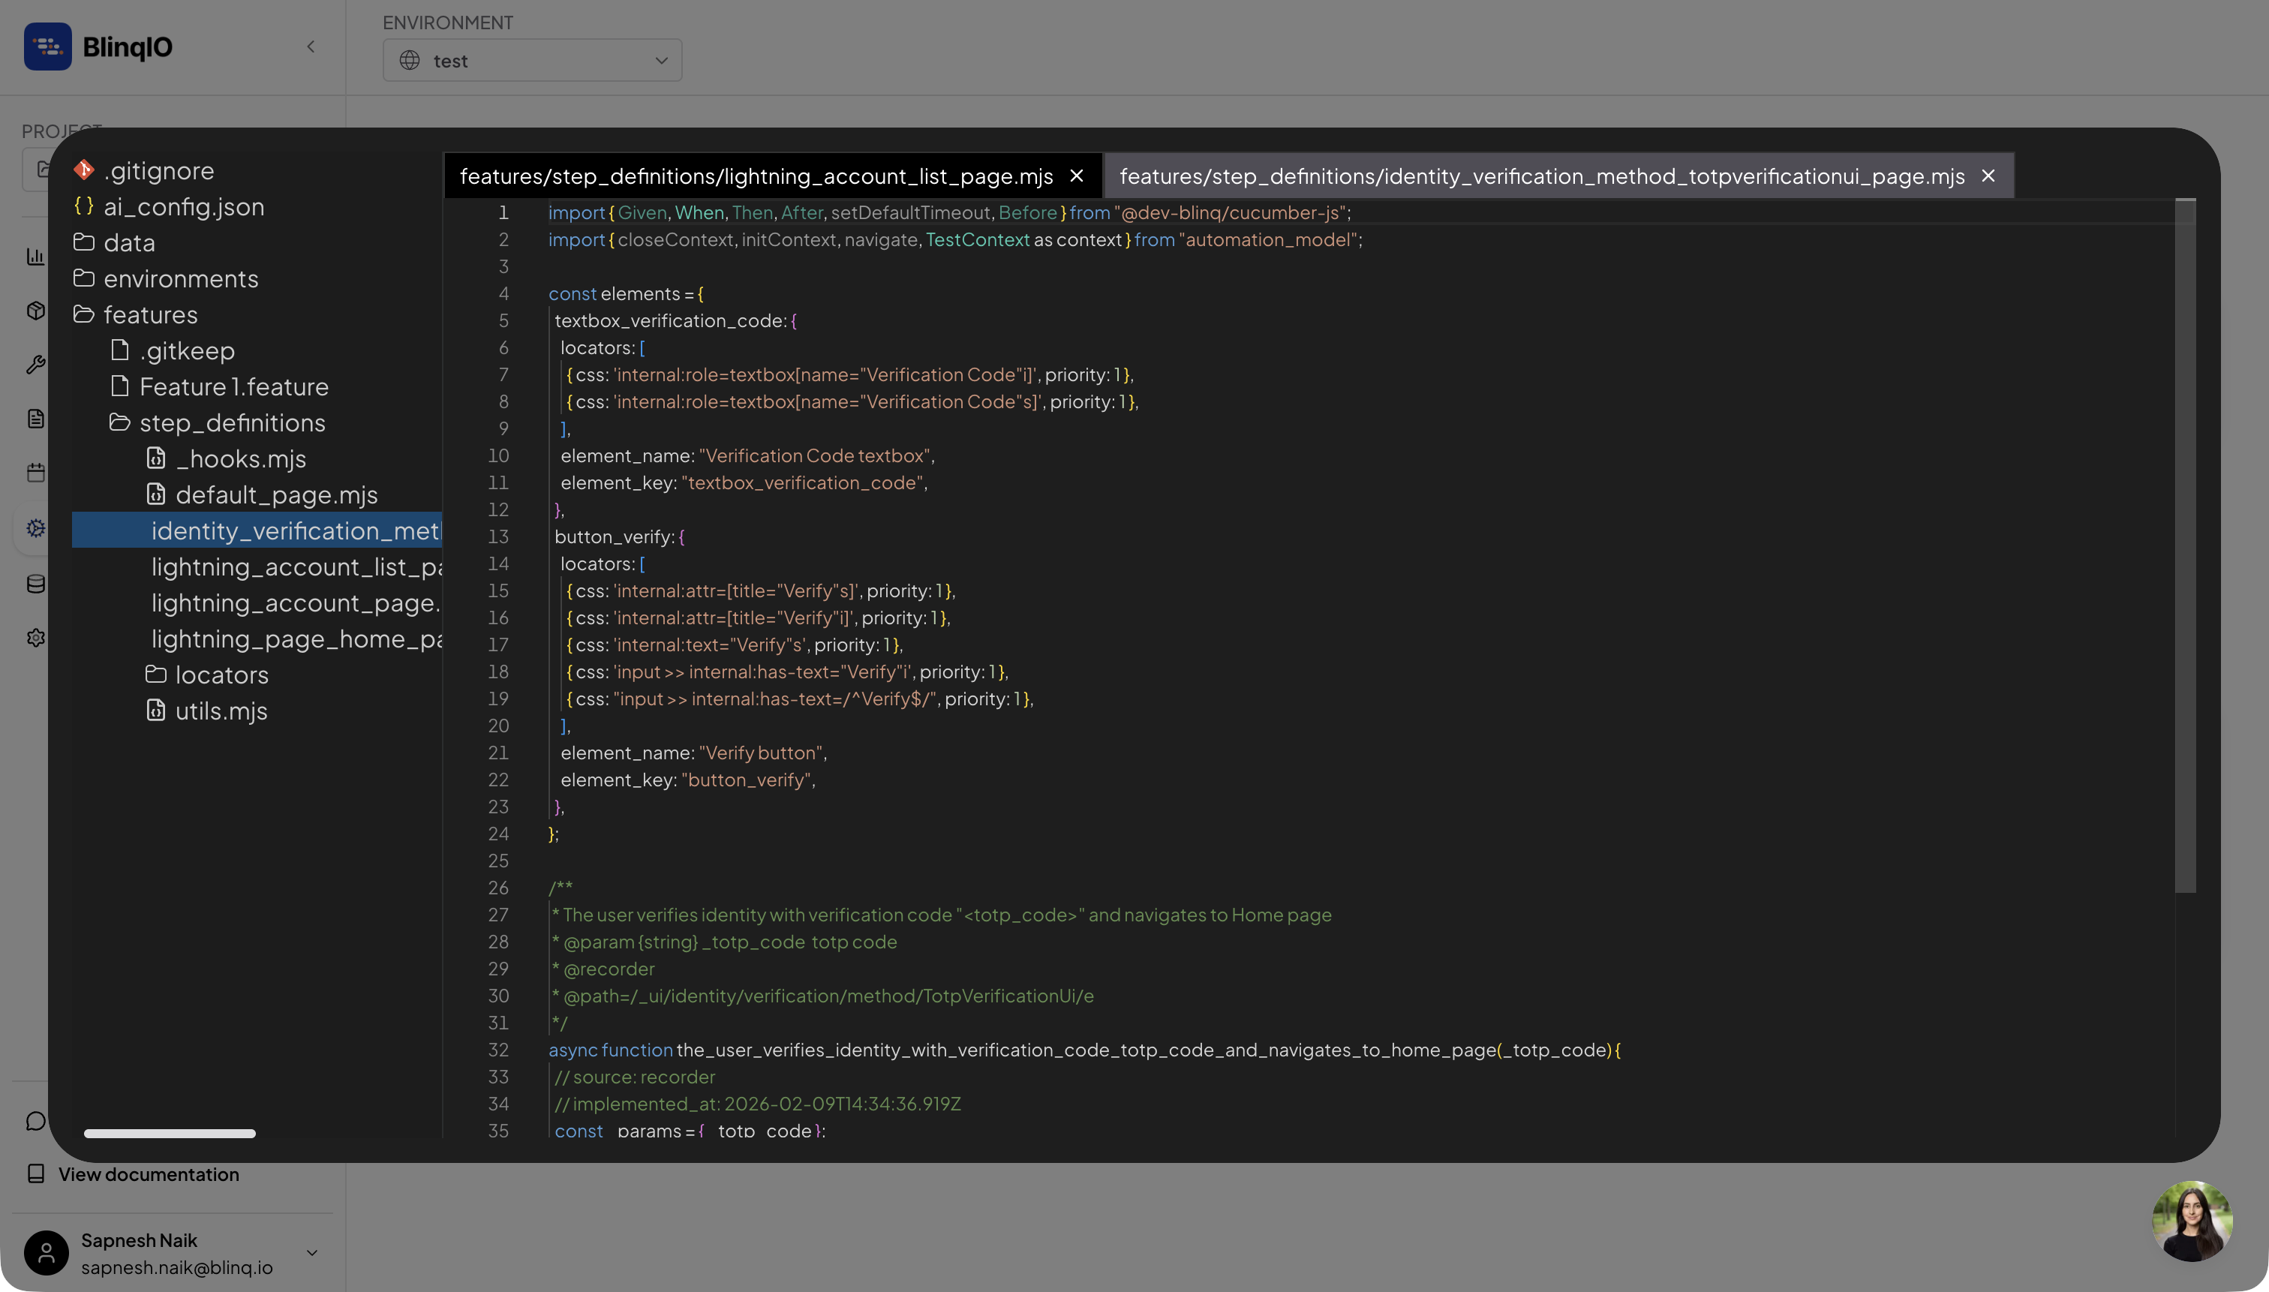This screenshot has height=1292, width=2269.
Task: Close the lightning_account_list_page.mjs tab
Action: click(x=1077, y=176)
